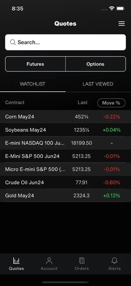
Task: Expand the truncated Micro E-mini S&P 500 row
Action: click(65, 169)
